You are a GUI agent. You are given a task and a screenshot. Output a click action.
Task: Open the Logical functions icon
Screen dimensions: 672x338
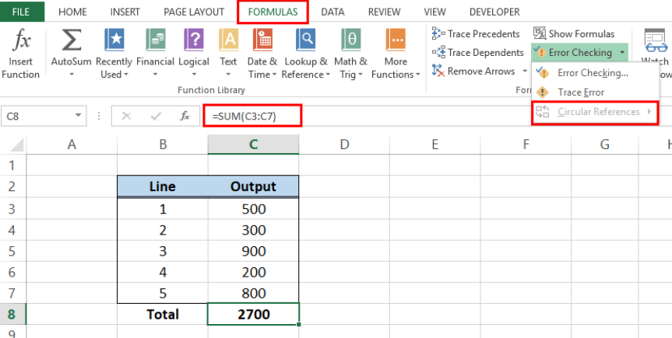point(193,40)
